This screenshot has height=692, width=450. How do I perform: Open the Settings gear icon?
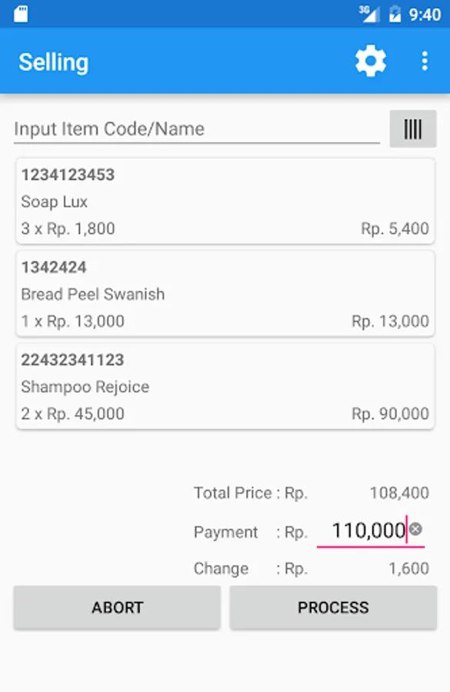pos(370,60)
